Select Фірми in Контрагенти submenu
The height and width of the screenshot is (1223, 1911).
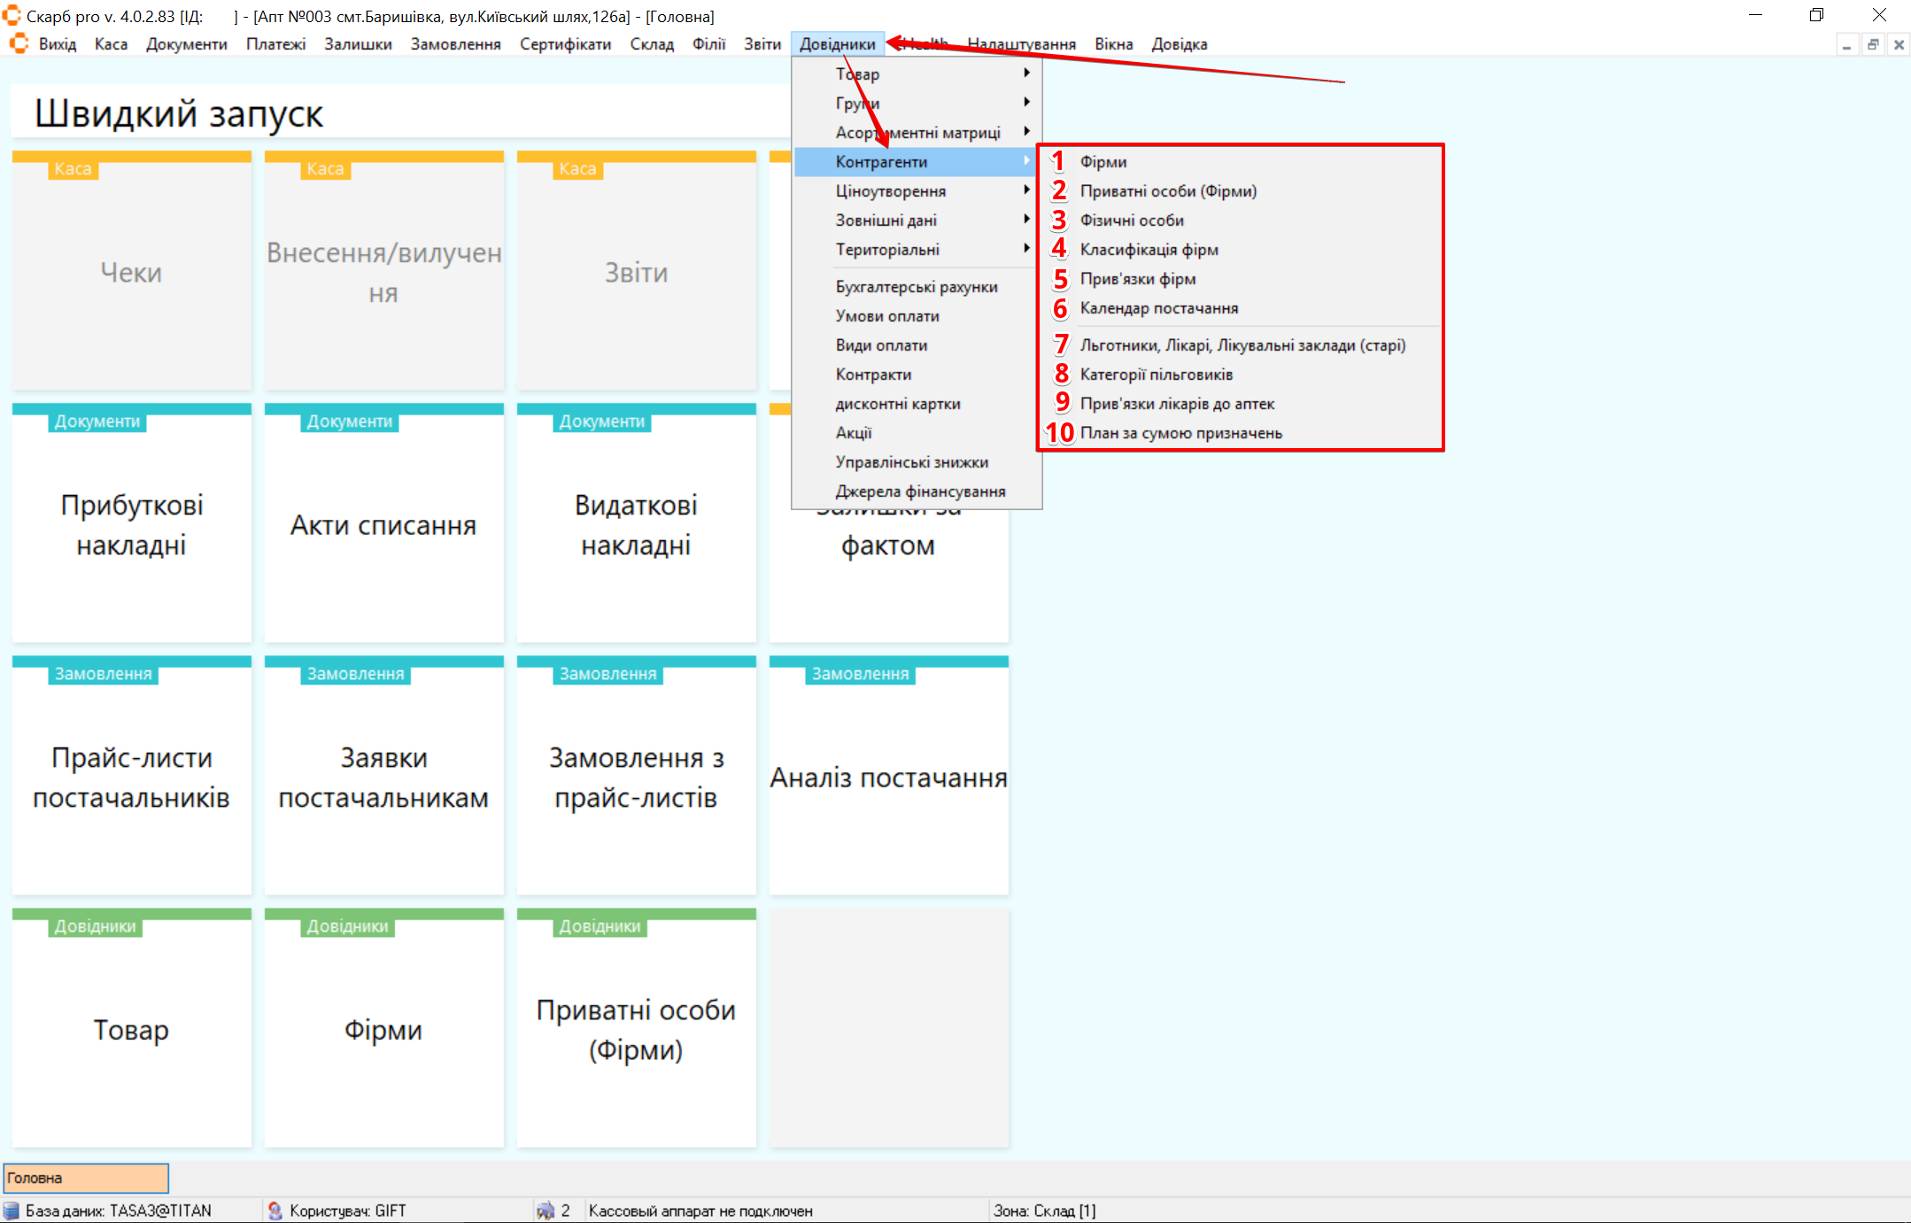[1103, 162]
